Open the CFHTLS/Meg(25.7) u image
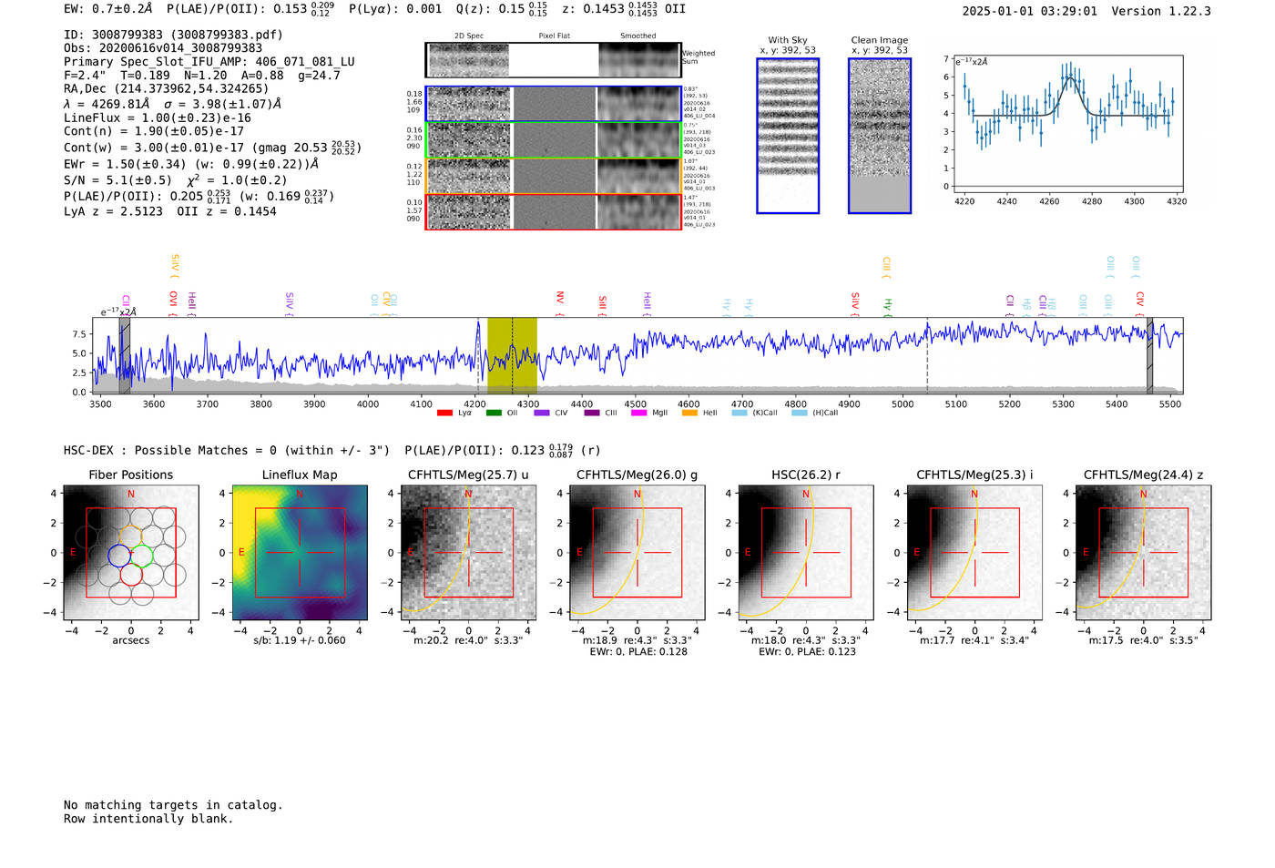Image resolution: width=1275 pixels, height=868 pixels. coord(468,552)
